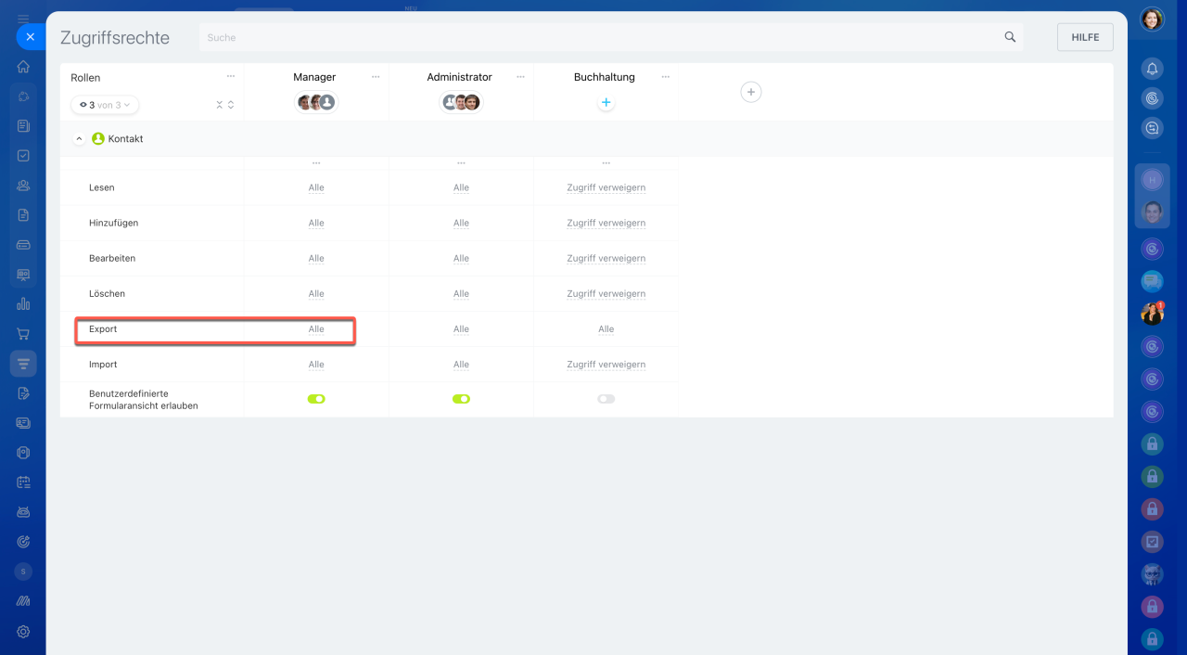Select the highlighted CRM funnel icon in the sidebar
This screenshot has height=655, width=1187.
(x=23, y=364)
